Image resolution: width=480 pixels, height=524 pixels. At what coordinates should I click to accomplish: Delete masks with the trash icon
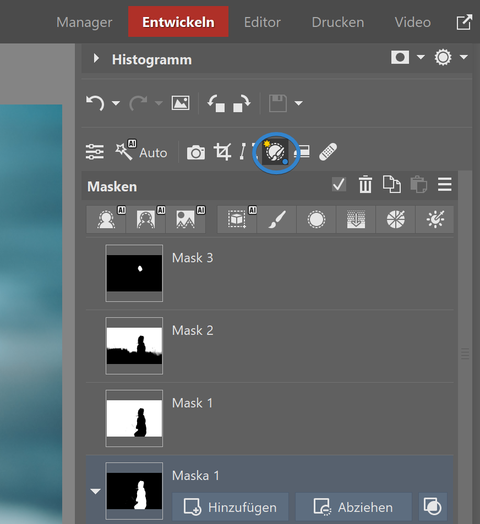tap(366, 185)
